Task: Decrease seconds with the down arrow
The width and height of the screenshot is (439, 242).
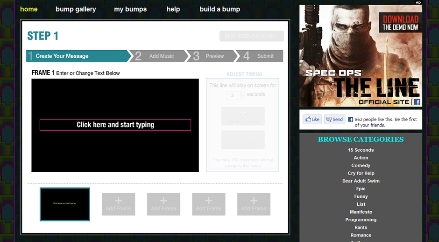Action: pyautogui.click(x=241, y=97)
